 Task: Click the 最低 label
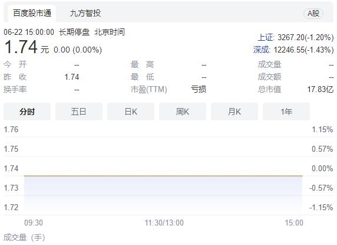(x=142, y=77)
